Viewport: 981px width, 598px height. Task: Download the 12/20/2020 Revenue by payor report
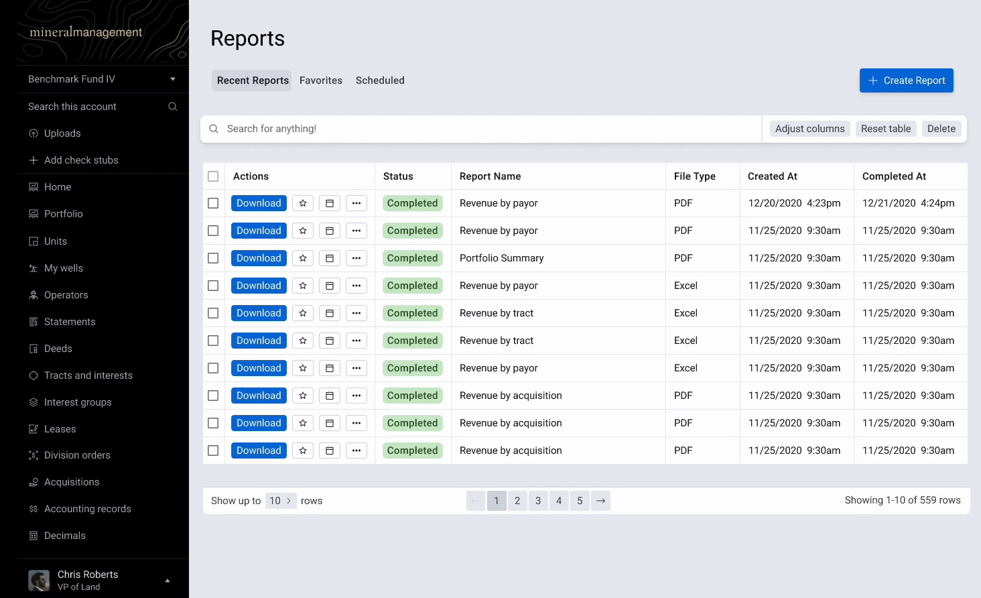[259, 203]
